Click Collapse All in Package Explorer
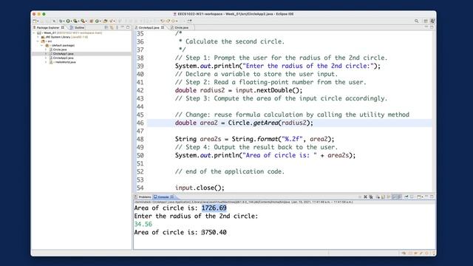 [x=106, y=27]
